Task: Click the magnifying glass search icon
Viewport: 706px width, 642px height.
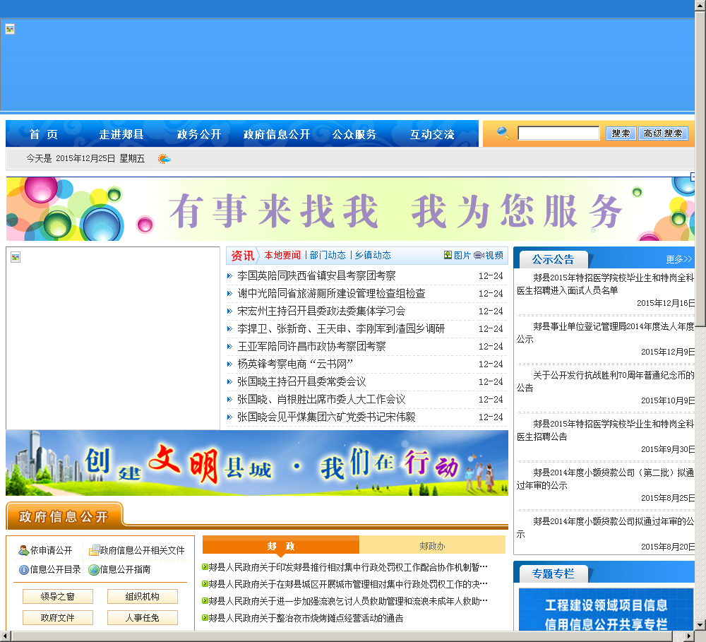Action: point(503,133)
